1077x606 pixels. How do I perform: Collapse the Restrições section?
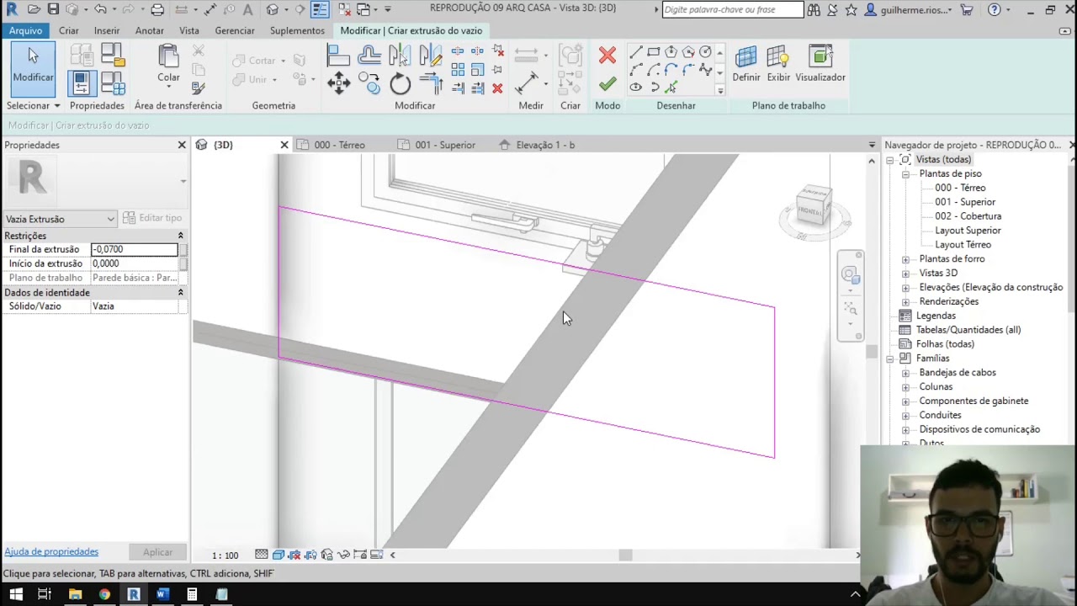pos(180,236)
